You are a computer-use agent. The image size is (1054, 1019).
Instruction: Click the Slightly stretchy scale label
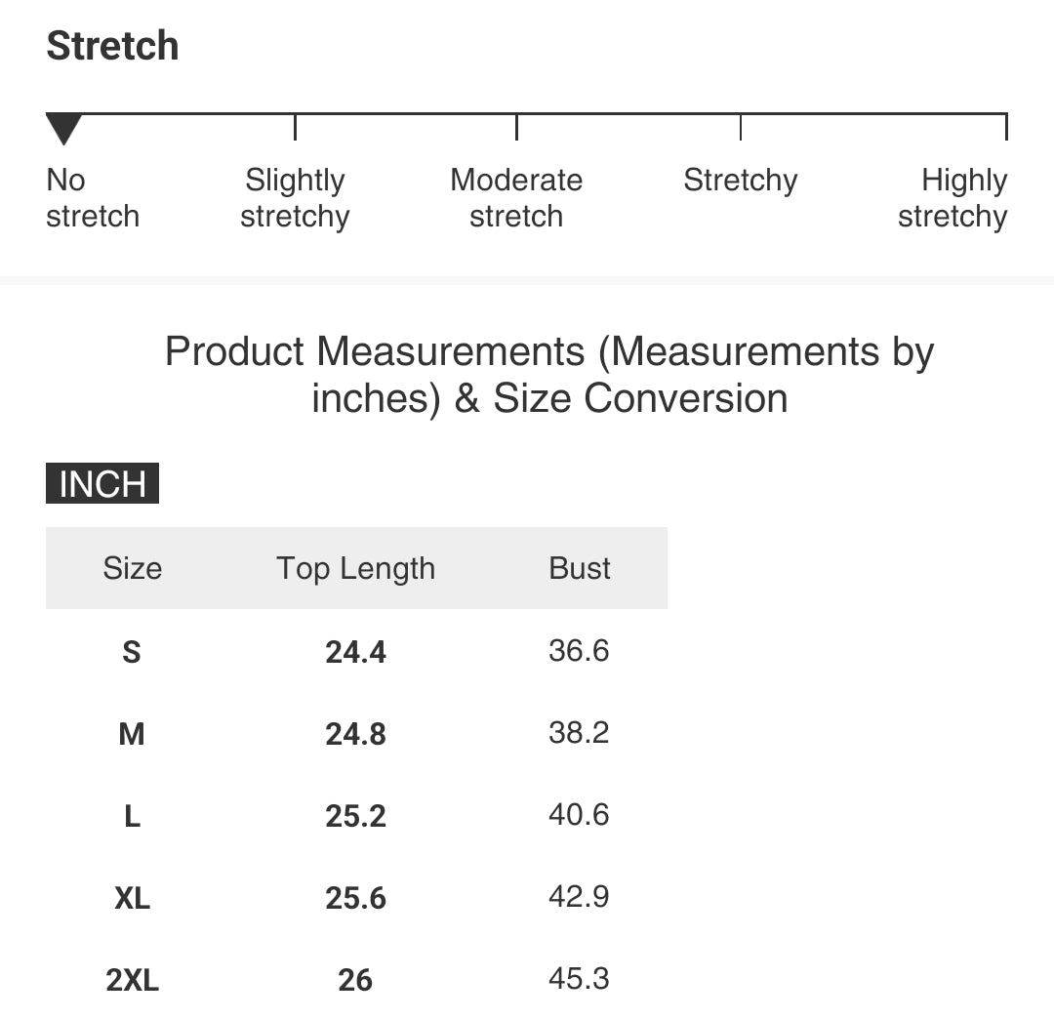tap(295, 198)
